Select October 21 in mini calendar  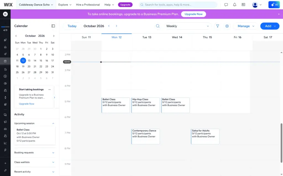35,67
